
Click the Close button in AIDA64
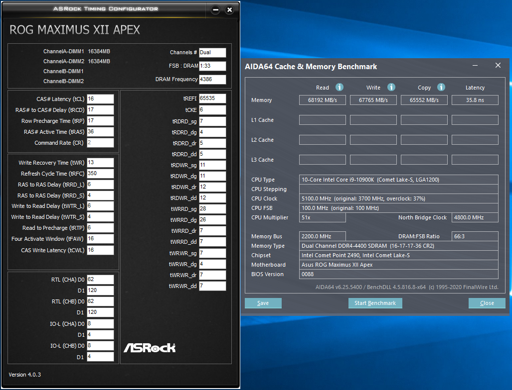click(487, 303)
